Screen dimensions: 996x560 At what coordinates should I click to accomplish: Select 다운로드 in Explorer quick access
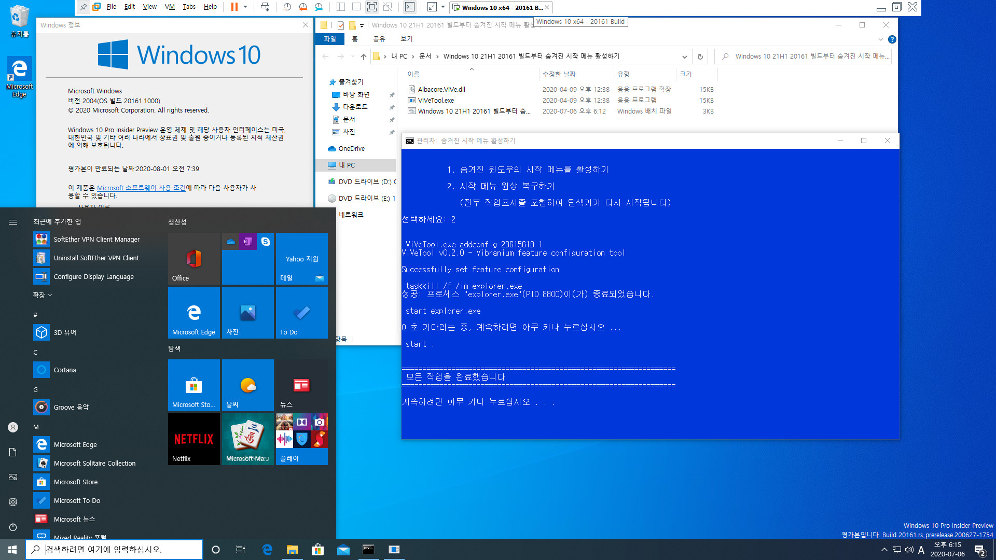(355, 107)
